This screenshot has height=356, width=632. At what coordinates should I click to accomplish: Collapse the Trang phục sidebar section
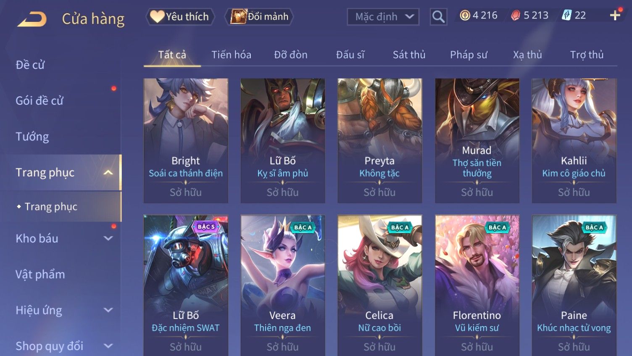(x=108, y=173)
